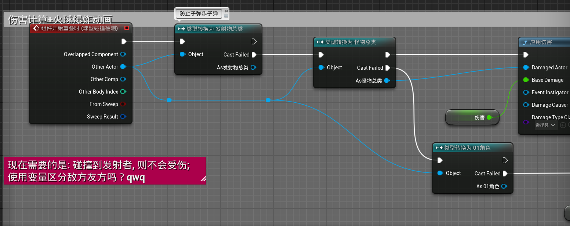
Task: Toggle comment bubble visibility button below pin
Action: coord(226,16)
